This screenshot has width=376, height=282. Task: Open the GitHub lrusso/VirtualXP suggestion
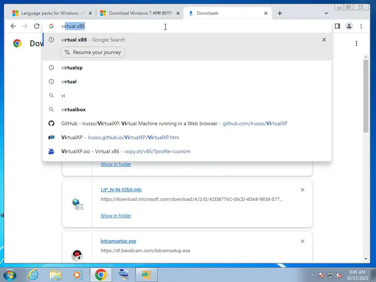point(187,123)
